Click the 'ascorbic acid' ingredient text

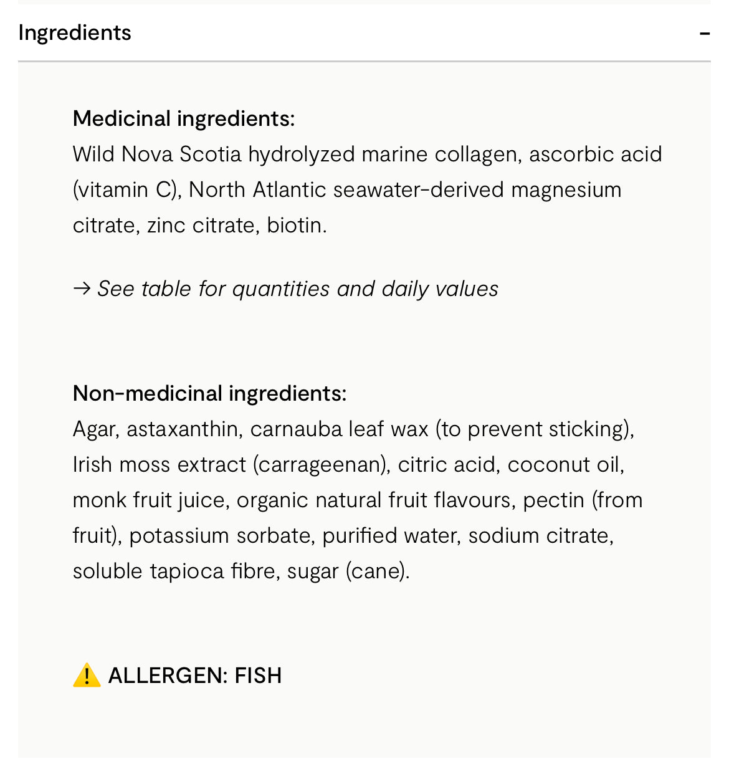click(595, 154)
